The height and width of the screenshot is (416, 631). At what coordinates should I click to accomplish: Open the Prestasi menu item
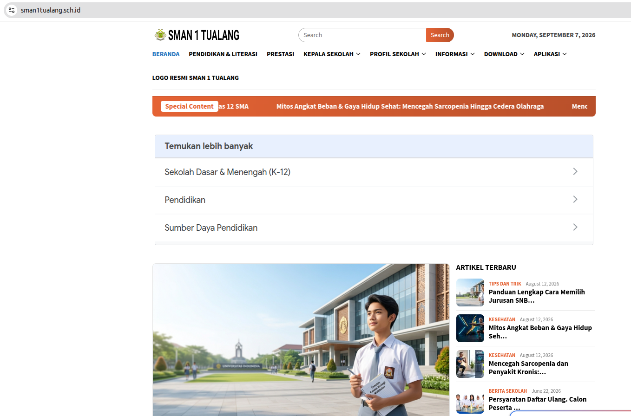pyautogui.click(x=280, y=54)
